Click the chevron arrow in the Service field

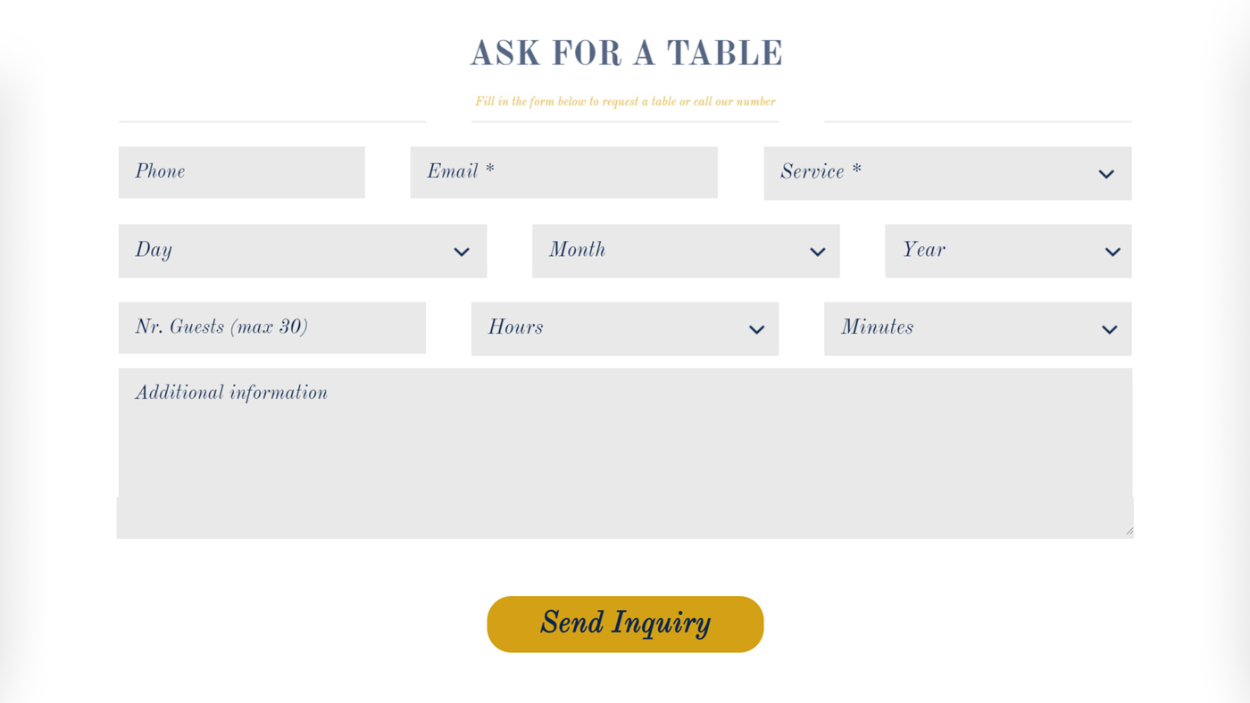click(1106, 174)
